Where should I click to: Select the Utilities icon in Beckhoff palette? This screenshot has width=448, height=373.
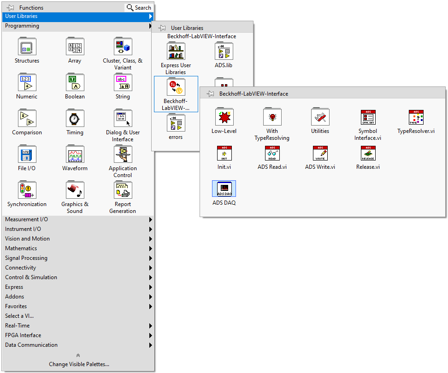[x=320, y=117]
